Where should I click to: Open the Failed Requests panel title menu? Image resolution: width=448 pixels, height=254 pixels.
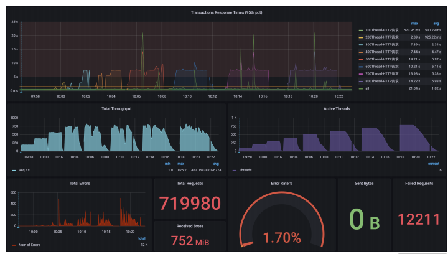pyautogui.click(x=419, y=184)
